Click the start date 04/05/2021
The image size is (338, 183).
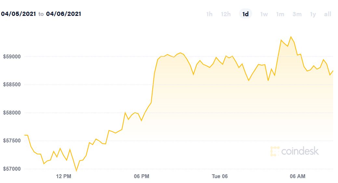[19, 14]
